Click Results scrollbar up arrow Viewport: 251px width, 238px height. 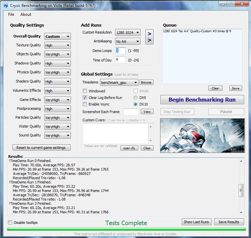tap(241, 161)
